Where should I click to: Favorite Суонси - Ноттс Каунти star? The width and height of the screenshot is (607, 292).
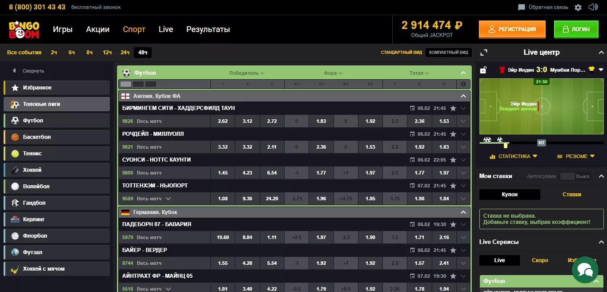pos(453,160)
